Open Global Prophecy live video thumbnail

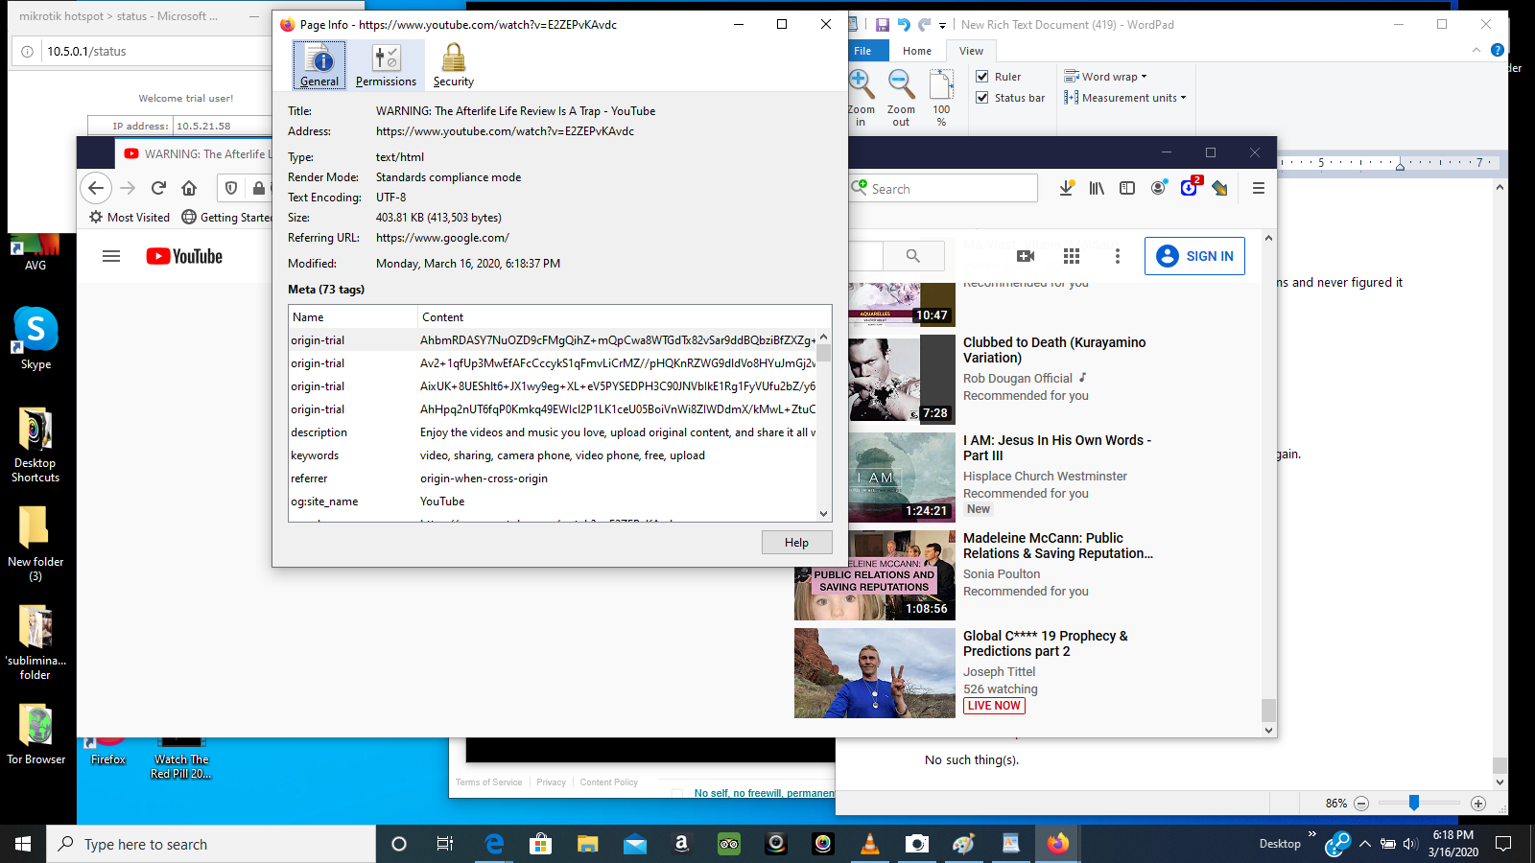(875, 673)
